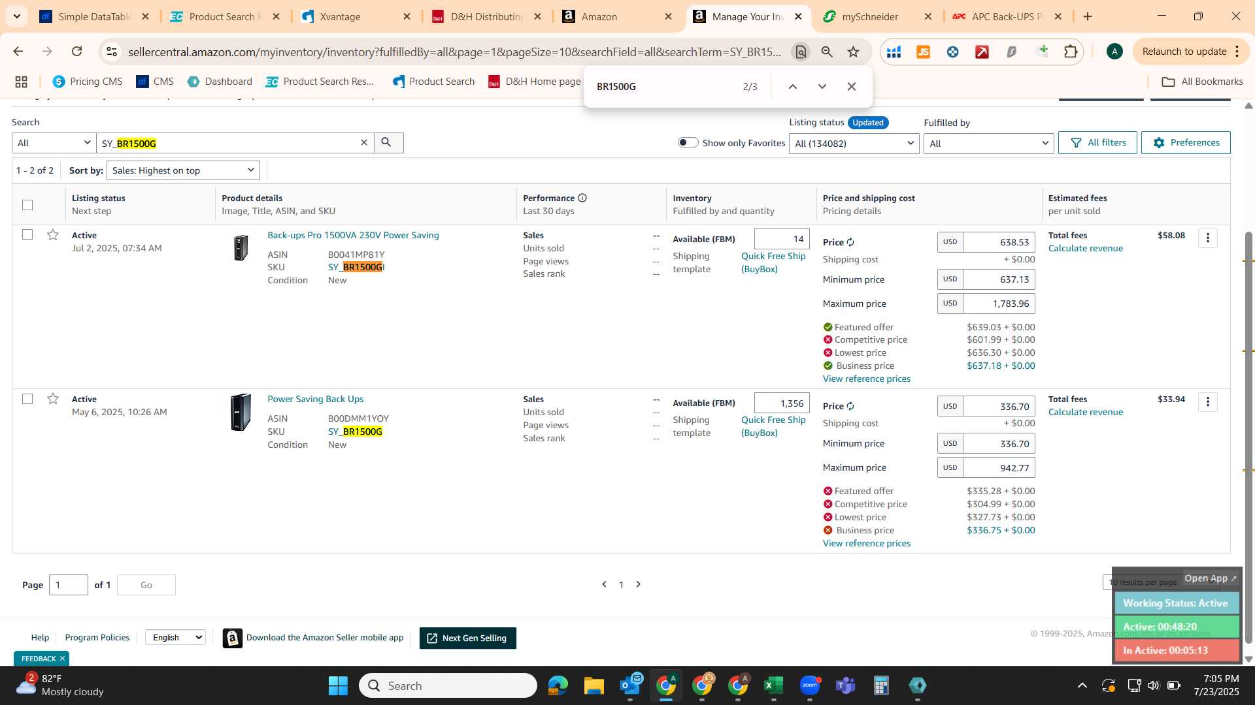Reload the current page
The image size is (1255, 705).
[77, 52]
